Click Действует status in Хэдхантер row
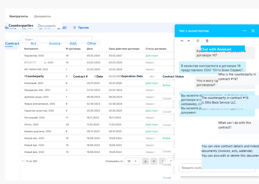Viewport: 259px width, 184px height. (152, 56)
